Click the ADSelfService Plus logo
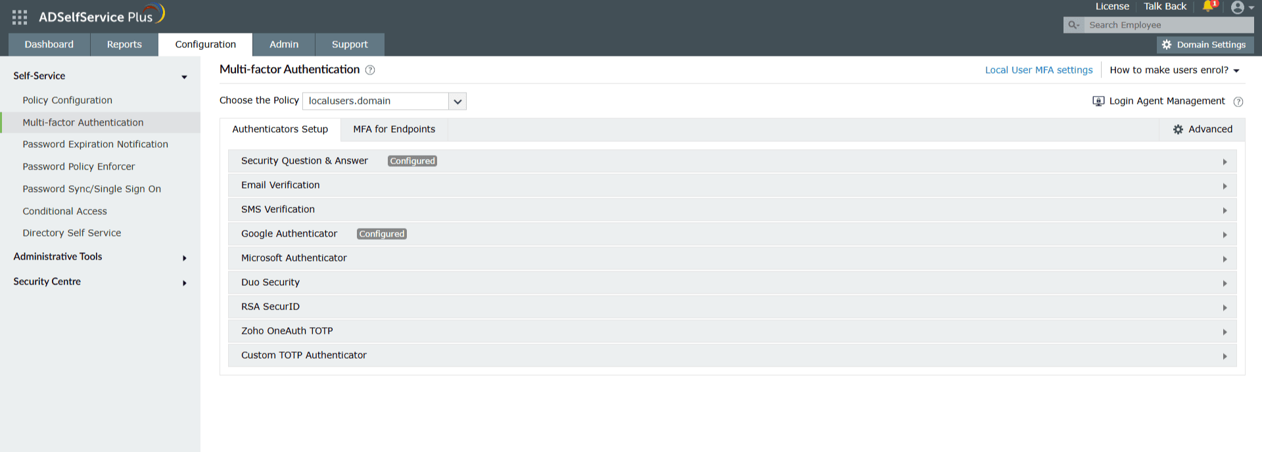This screenshot has width=1262, height=452. coord(101,16)
